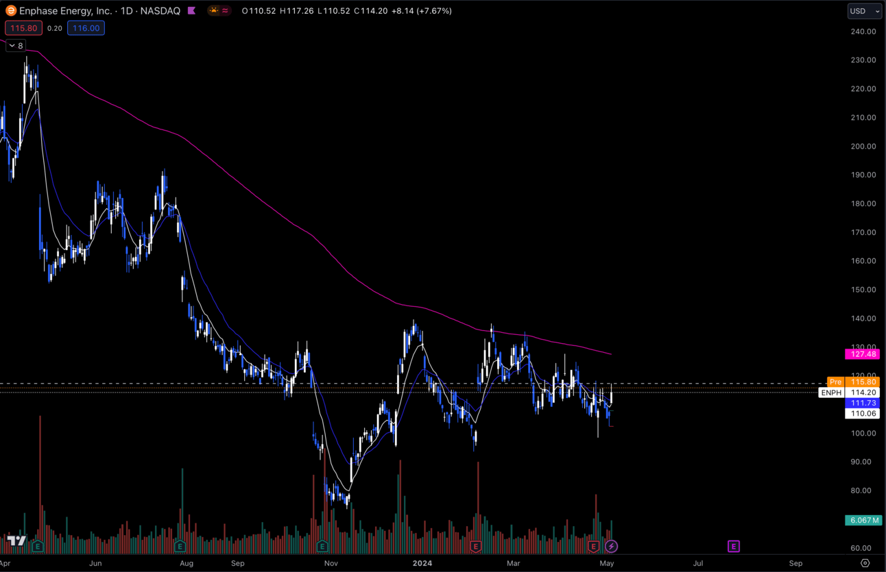Click the 200.00 price scale label
Image resolution: width=886 pixels, height=572 pixels.
coord(863,146)
